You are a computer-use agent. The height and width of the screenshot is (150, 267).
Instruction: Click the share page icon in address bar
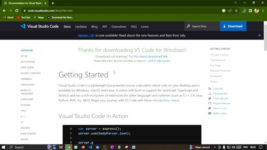[x=230, y=10]
